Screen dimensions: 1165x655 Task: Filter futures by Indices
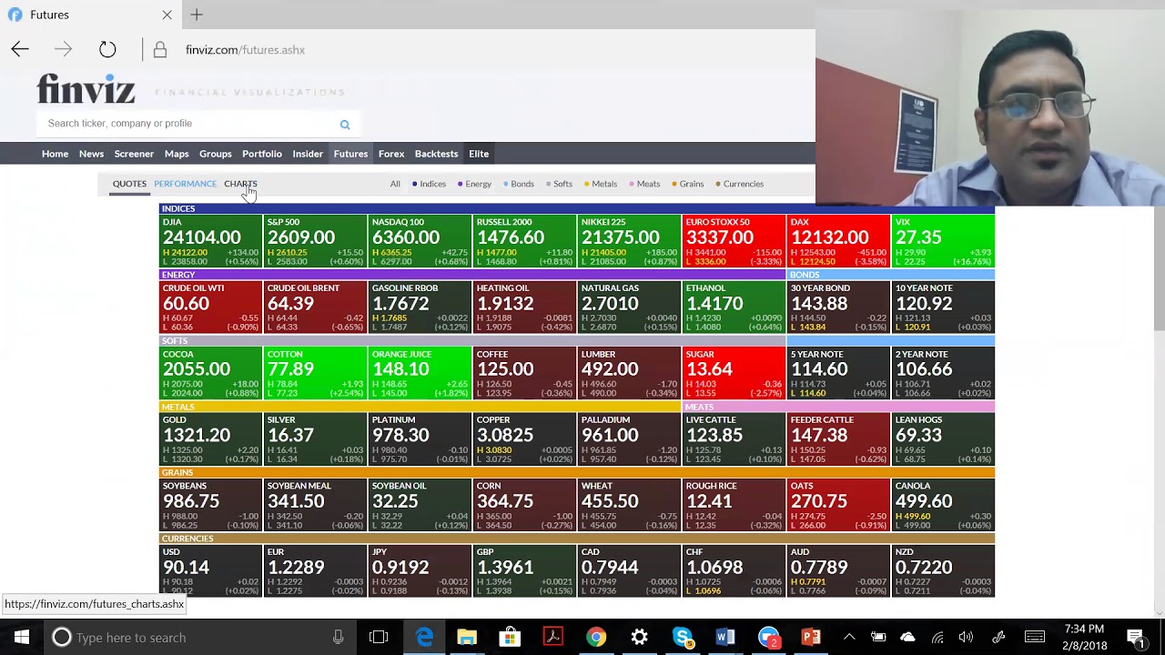coord(429,184)
